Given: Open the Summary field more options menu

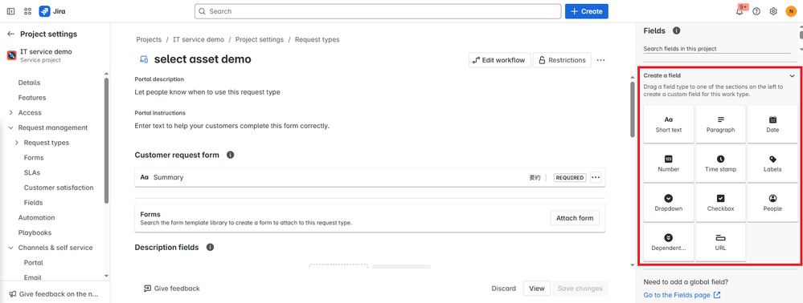Looking at the screenshot, I should (595, 178).
